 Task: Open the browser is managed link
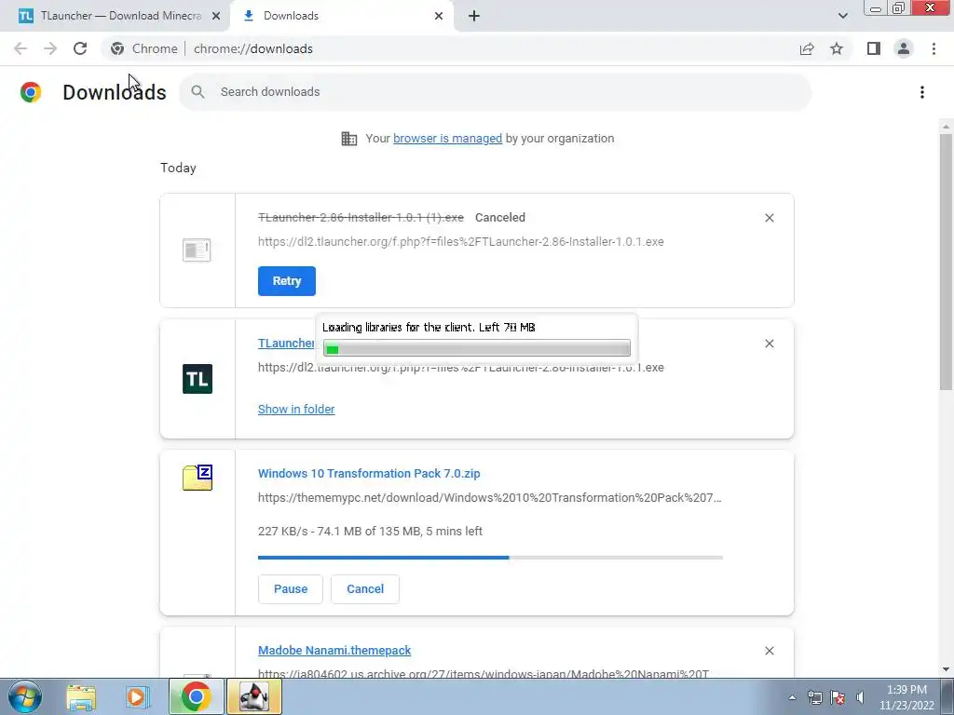448,139
